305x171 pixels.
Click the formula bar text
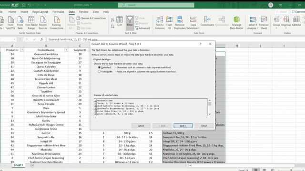coord(73,39)
